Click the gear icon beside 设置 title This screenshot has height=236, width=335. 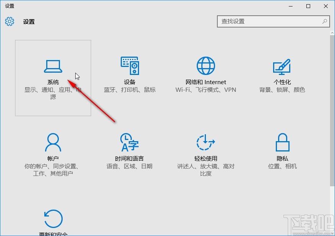[9, 21]
